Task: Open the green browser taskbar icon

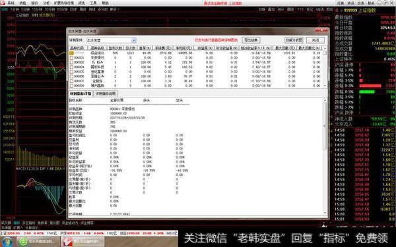Action: pyautogui.click(x=23, y=242)
